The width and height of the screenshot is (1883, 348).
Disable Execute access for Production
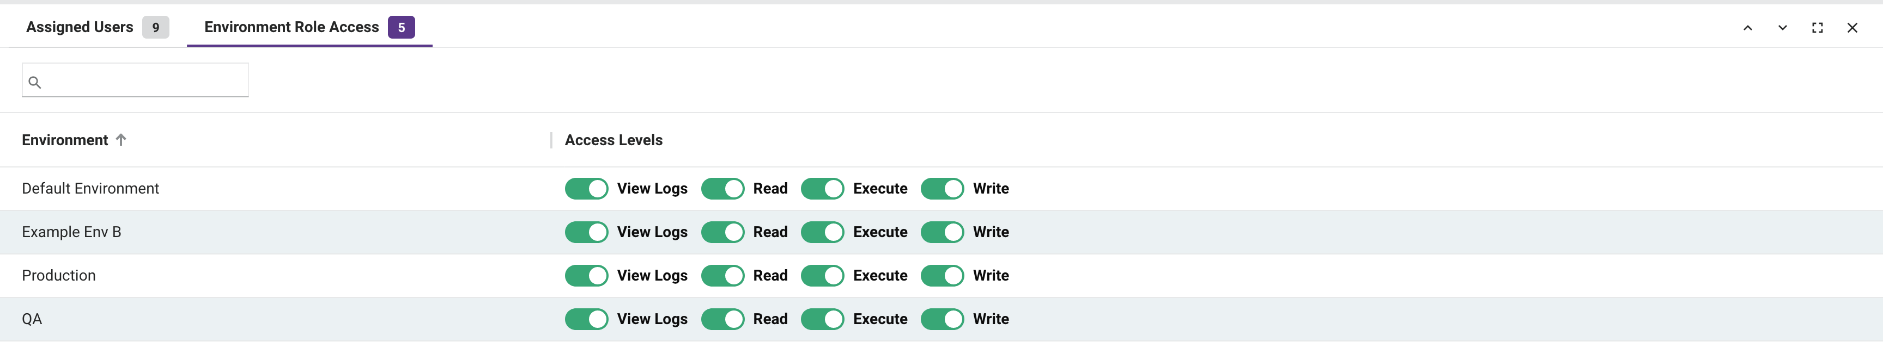822,275
